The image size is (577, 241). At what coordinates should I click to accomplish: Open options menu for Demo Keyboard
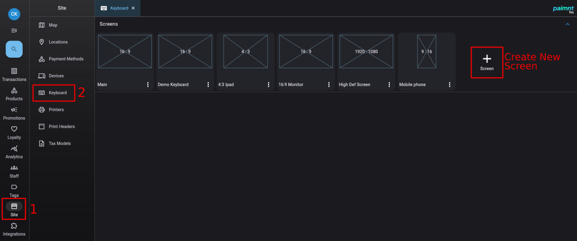[x=208, y=85]
